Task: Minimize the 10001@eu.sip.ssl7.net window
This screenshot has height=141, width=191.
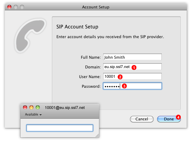Action: tap(31, 107)
